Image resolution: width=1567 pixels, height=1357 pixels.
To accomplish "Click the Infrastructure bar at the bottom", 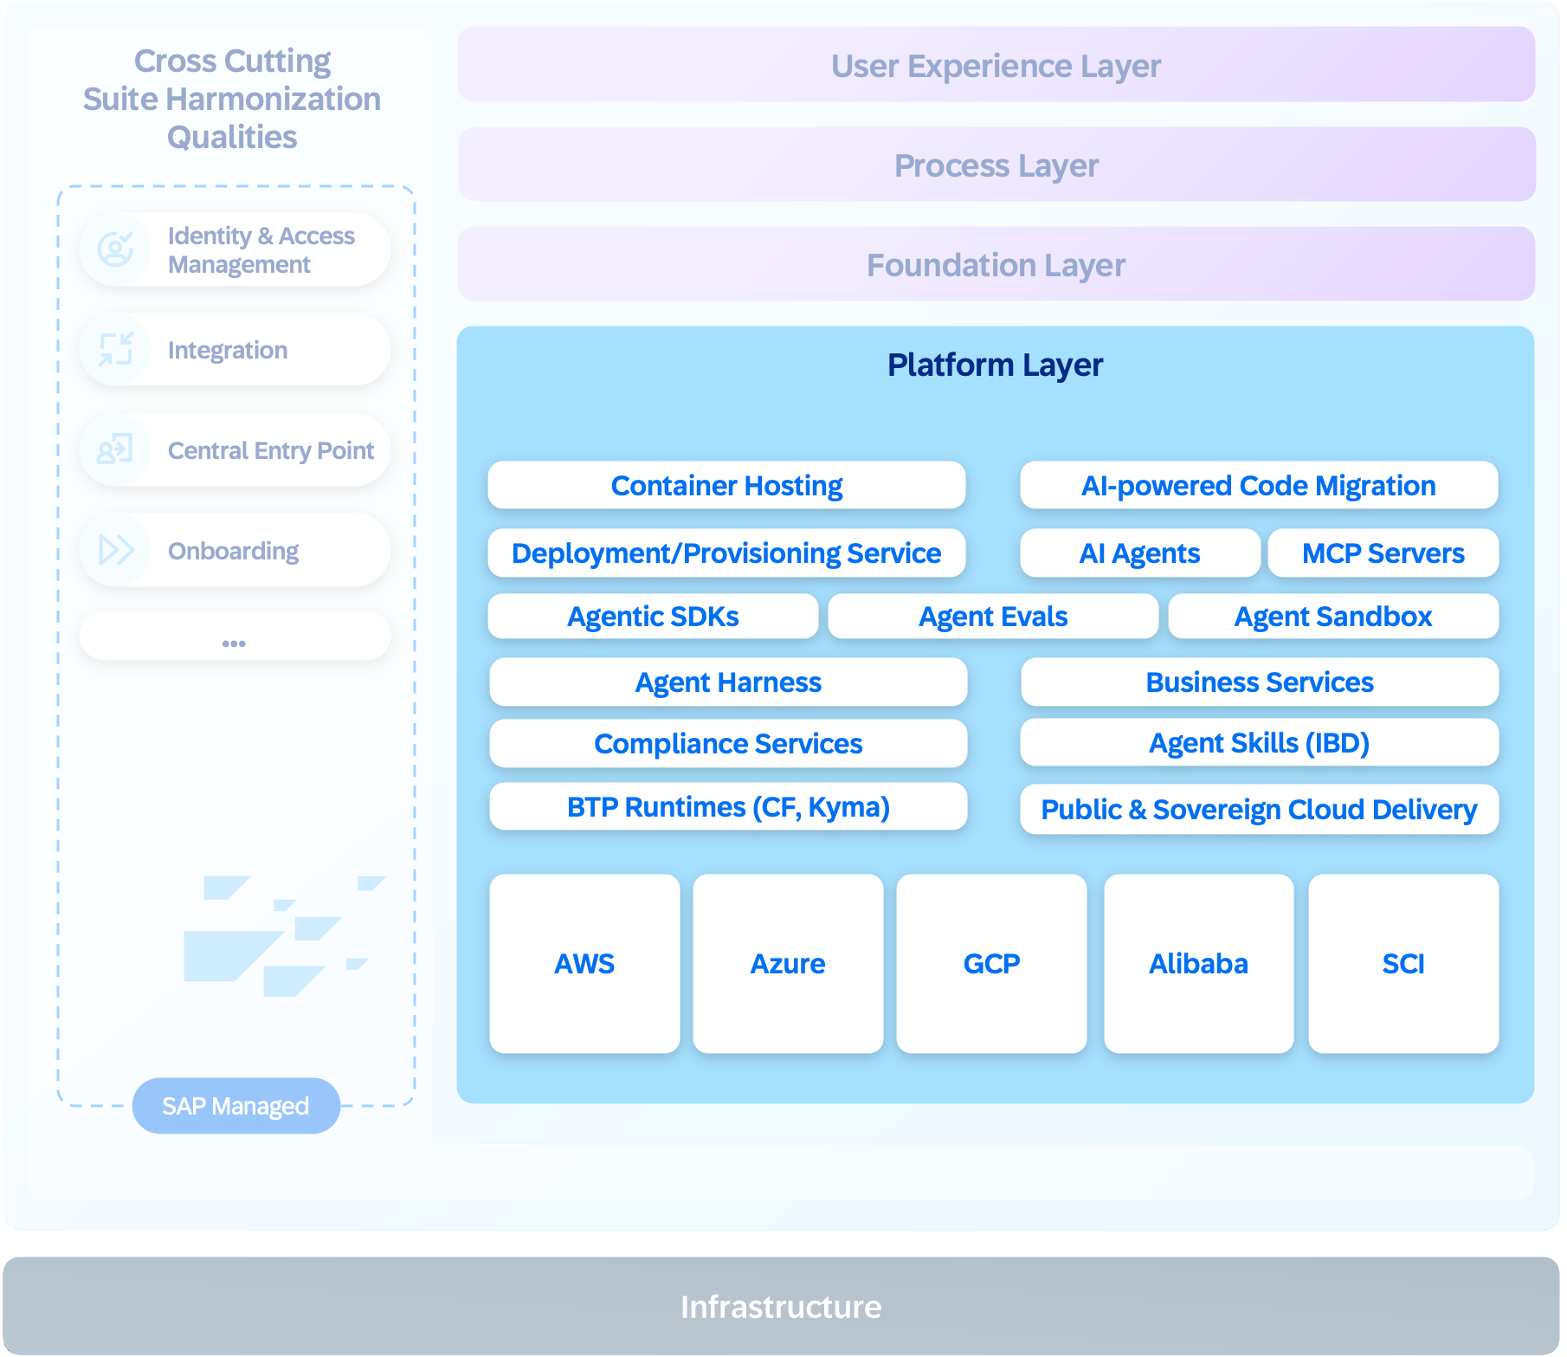I will (781, 1306).
